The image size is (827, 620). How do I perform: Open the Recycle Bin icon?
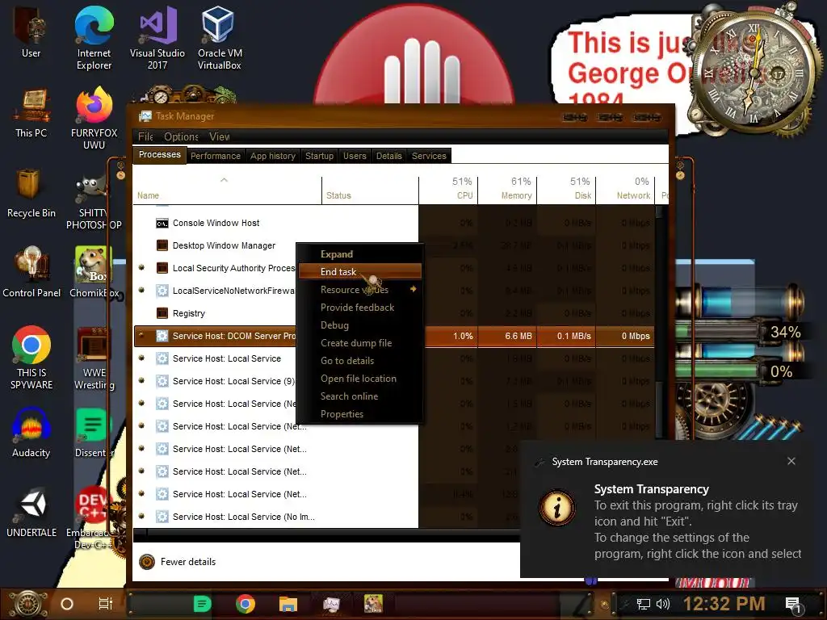click(31, 193)
